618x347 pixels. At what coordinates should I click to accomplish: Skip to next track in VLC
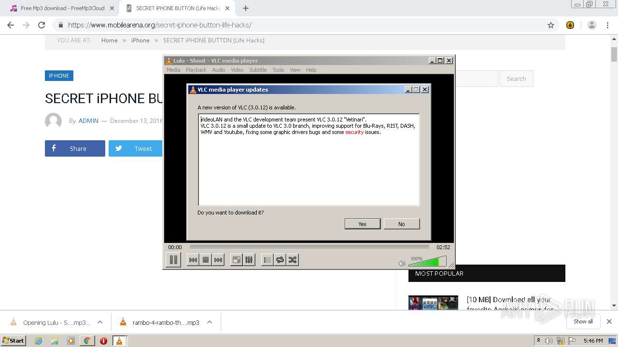coord(218,260)
